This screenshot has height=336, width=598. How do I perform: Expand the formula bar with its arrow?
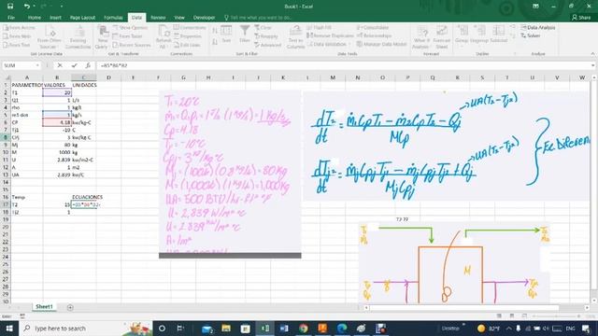592,65
